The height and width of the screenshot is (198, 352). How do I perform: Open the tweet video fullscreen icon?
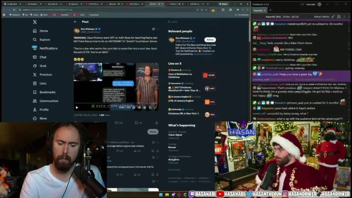point(155,108)
